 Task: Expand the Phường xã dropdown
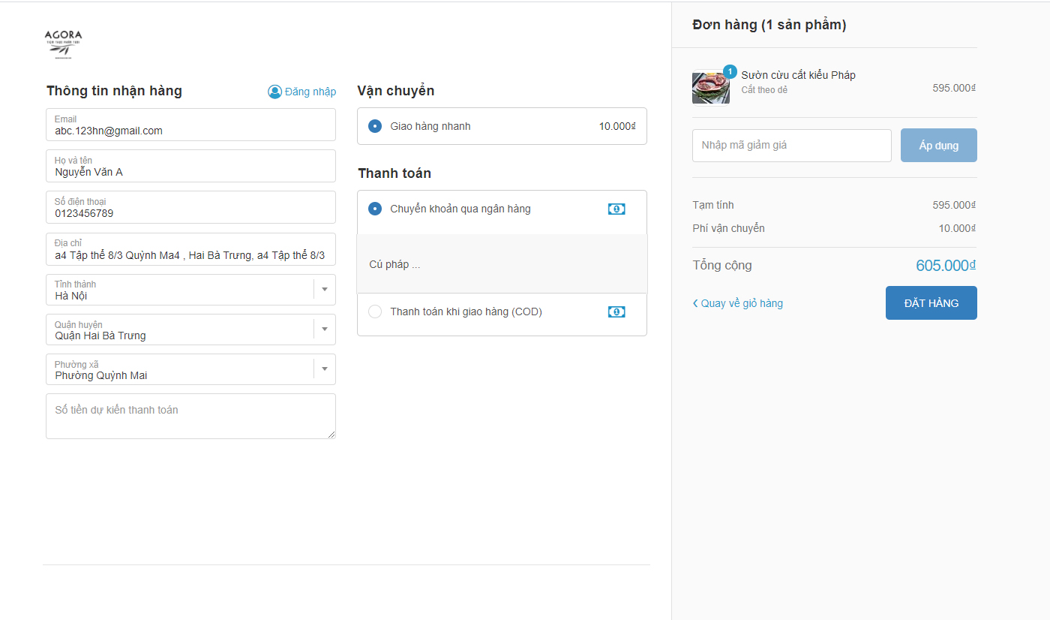click(325, 369)
